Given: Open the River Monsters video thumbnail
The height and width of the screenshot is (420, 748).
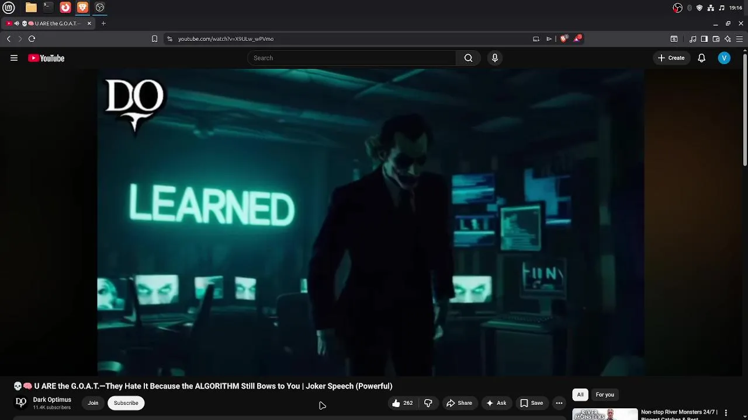Looking at the screenshot, I should (605, 414).
